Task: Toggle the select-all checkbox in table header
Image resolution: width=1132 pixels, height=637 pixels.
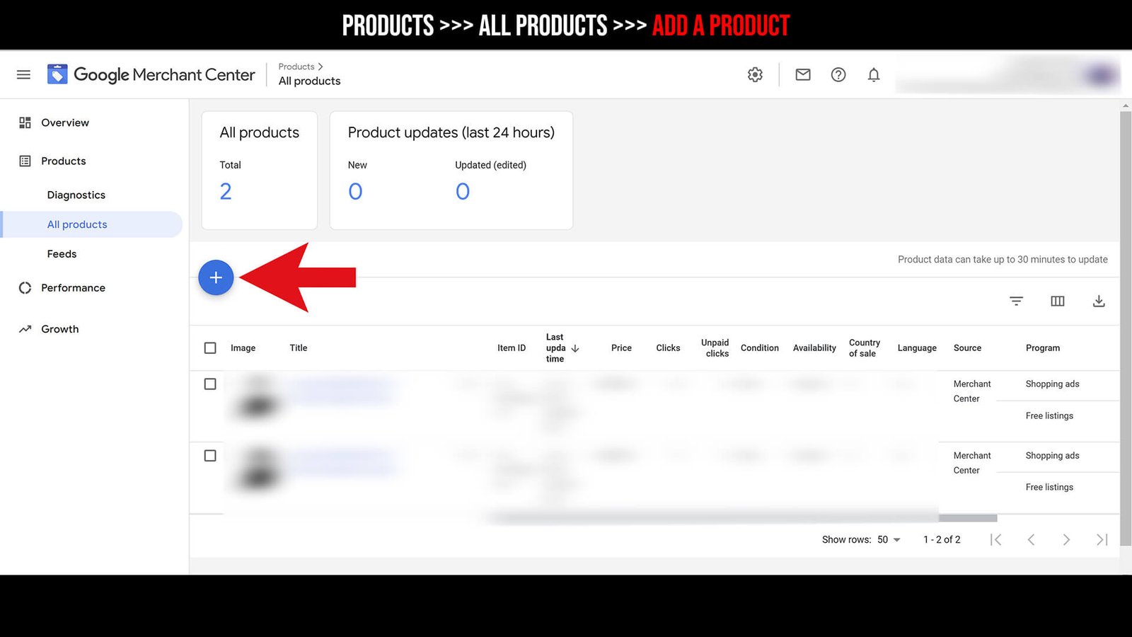Action: coord(210,348)
